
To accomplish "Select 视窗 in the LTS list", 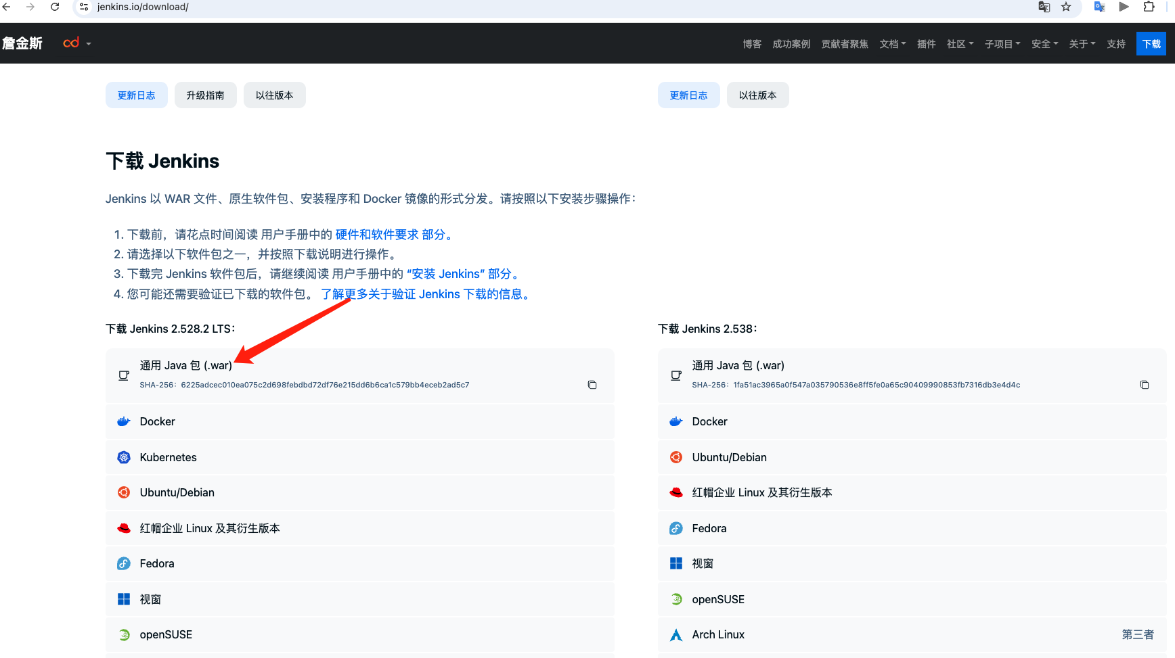I will pos(360,599).
